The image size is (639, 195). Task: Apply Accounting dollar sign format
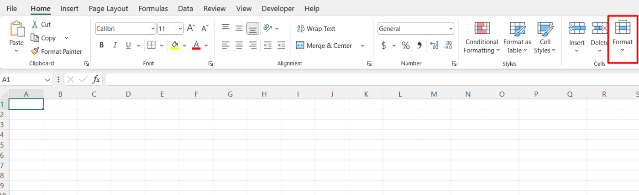383,45
